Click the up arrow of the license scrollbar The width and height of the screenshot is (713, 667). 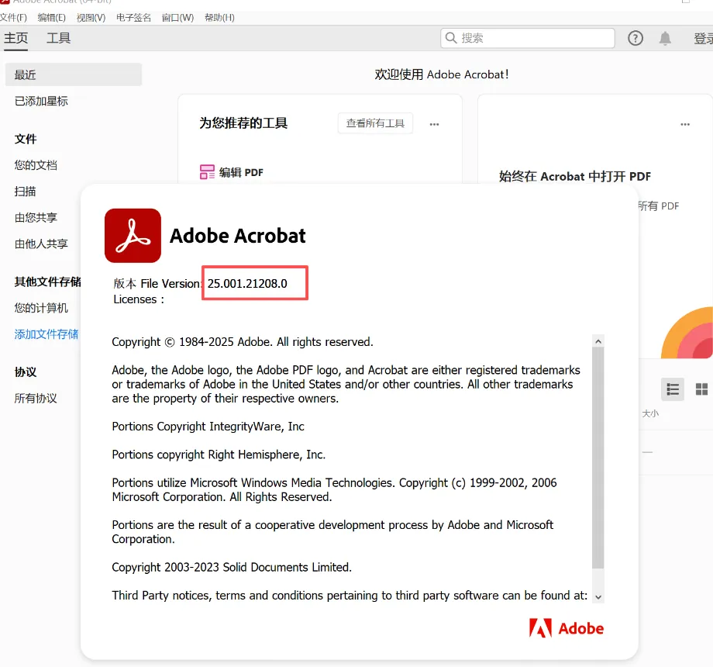coord(598,341)
